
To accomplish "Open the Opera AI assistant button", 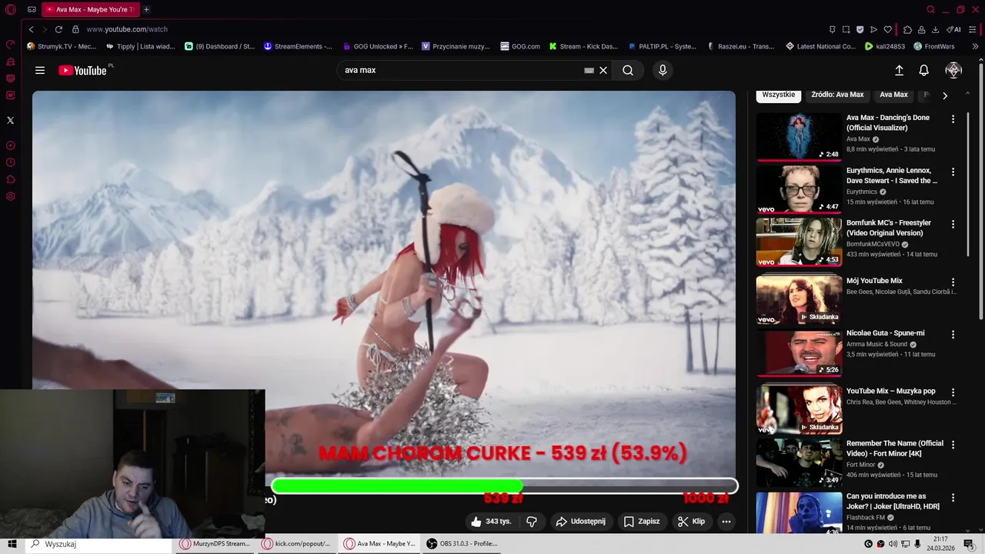I will 953,29.
